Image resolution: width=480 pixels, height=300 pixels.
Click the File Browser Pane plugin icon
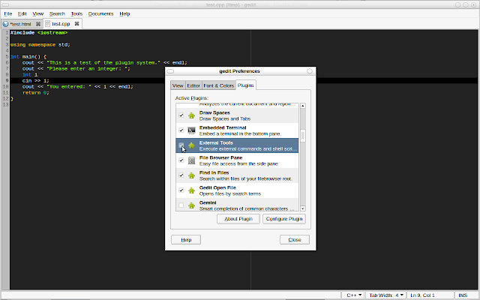pyautogui.click(x=192, y=160)
